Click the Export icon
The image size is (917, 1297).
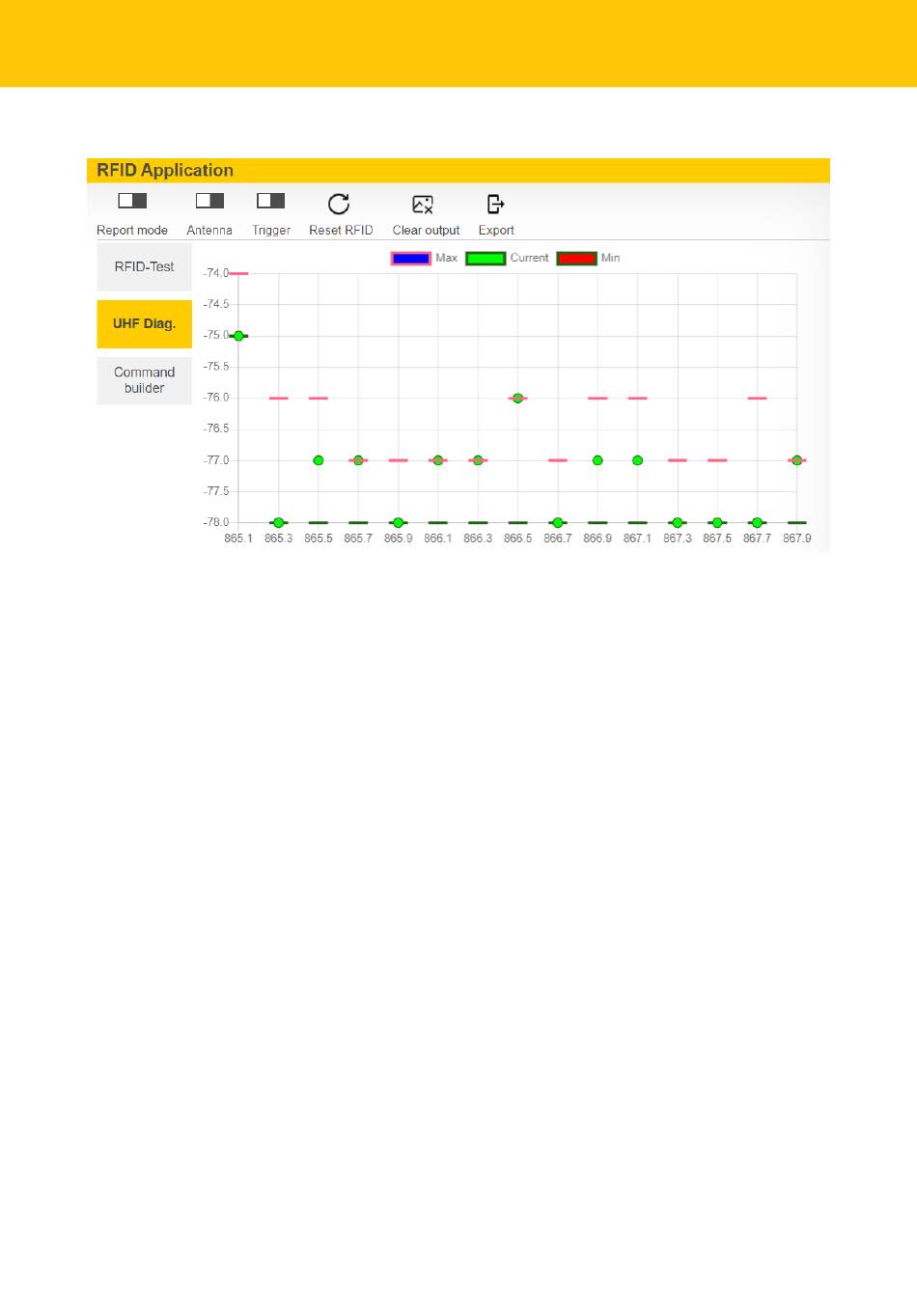click(x=495, y=204)
